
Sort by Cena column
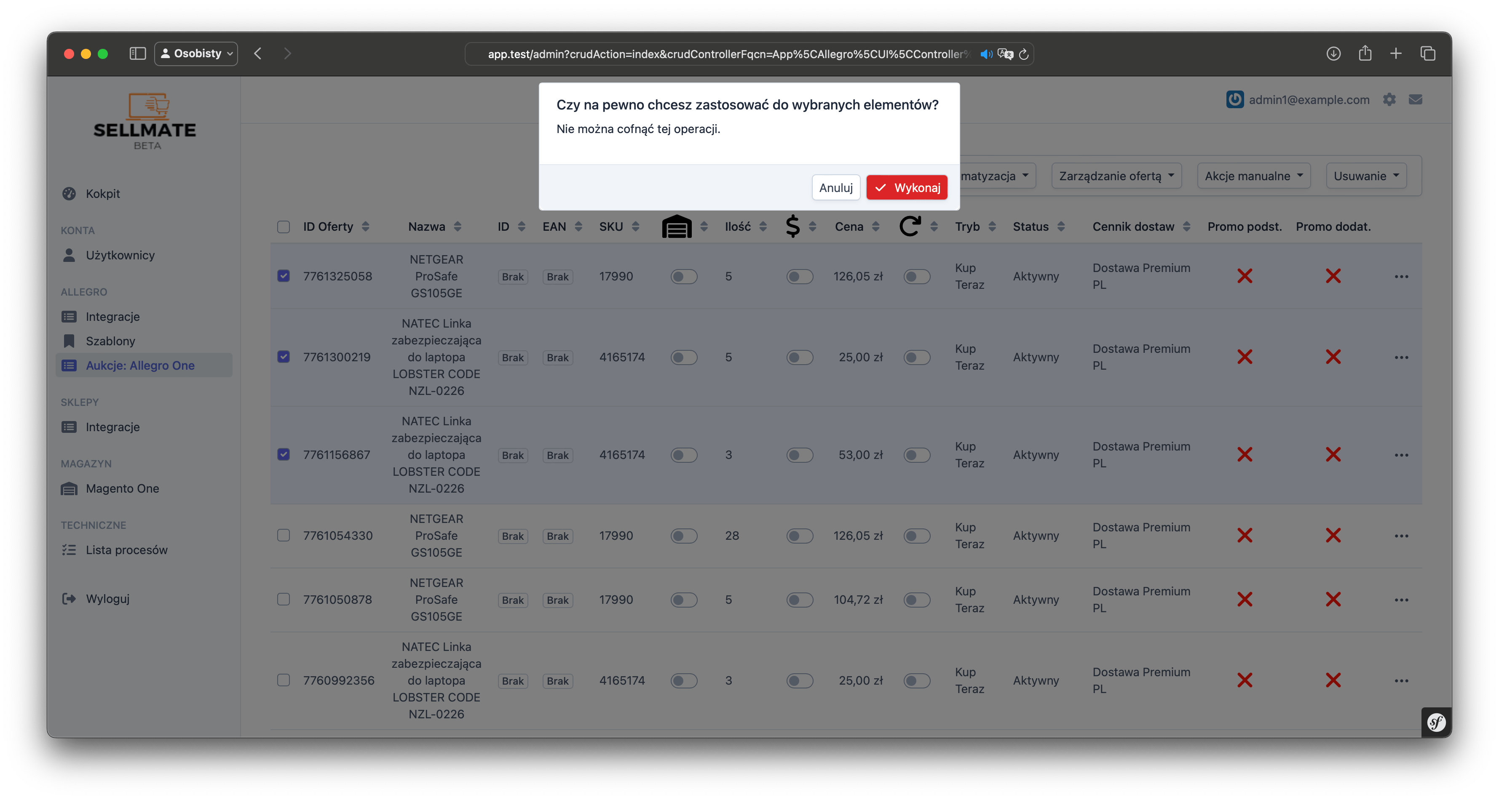857,227
